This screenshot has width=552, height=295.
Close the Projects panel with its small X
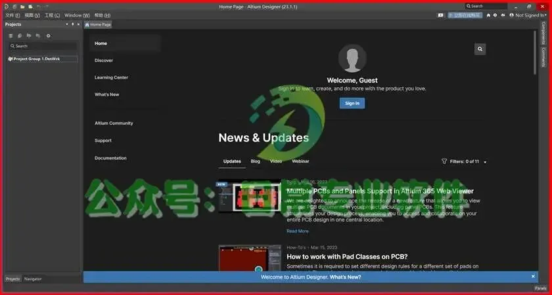pyautogui.click(x=78, y=24)
